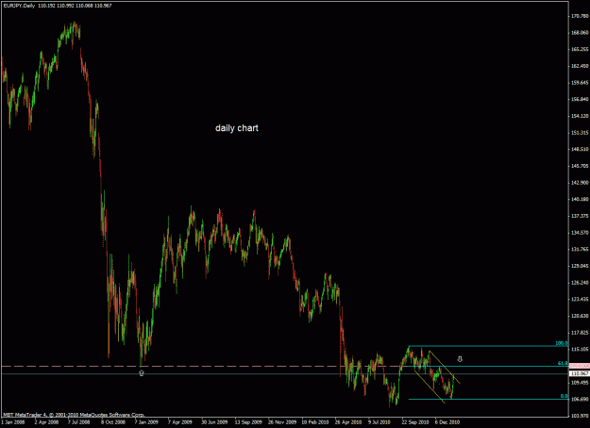
Task: Click the 137.375 price axis label
Action: coord(580,216)
